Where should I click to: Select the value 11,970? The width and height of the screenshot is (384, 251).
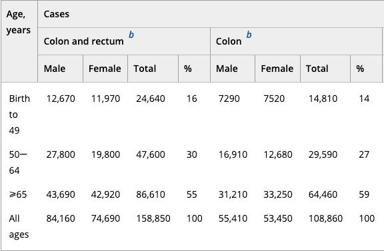point(105,99)
